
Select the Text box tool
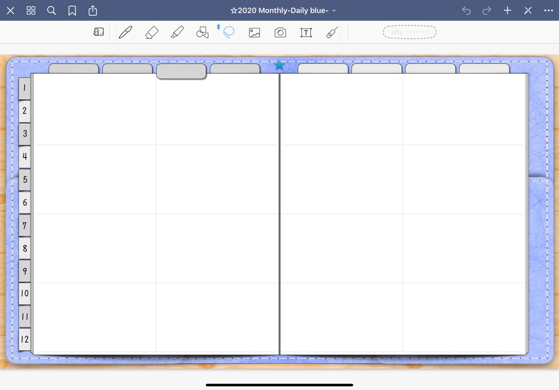(306, 33)
